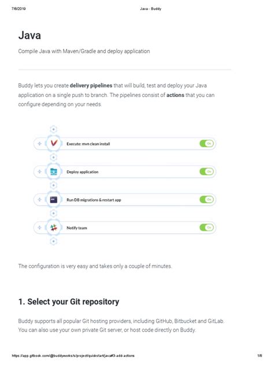The height and width of the screenshot is (365, 274).
Task: Click the Slack icon for Notify team
Action: 54,228
